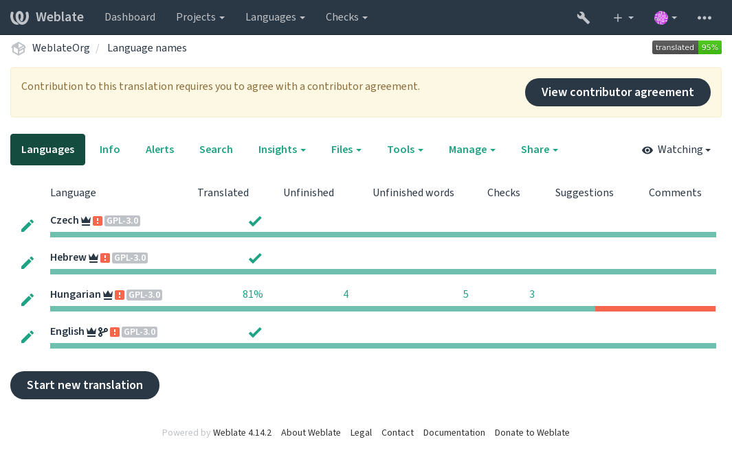Viewport: 732px width, 459px height.
Task: Switch to the Alerts tab
Action: click(x=159, y=150)
